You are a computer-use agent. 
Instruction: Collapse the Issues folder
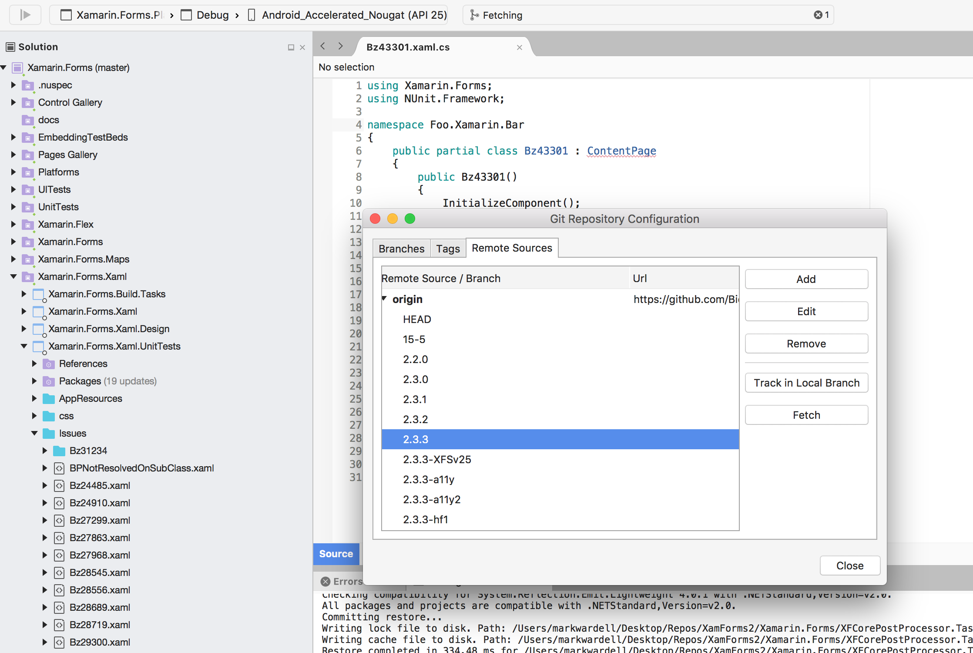tap(34, 433)
